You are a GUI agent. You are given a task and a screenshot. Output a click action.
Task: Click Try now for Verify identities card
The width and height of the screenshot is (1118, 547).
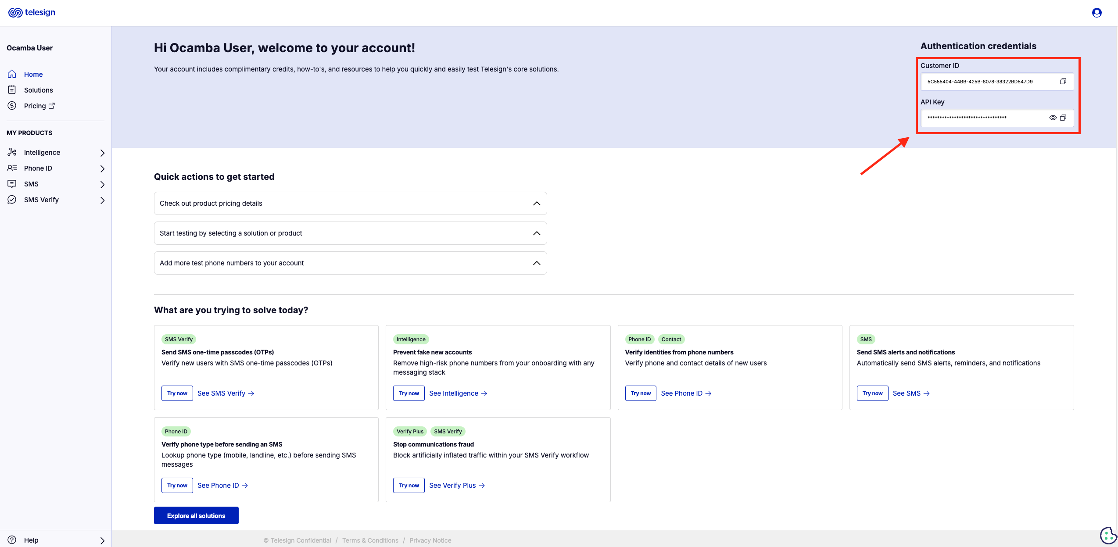click(x=641, y=393)
